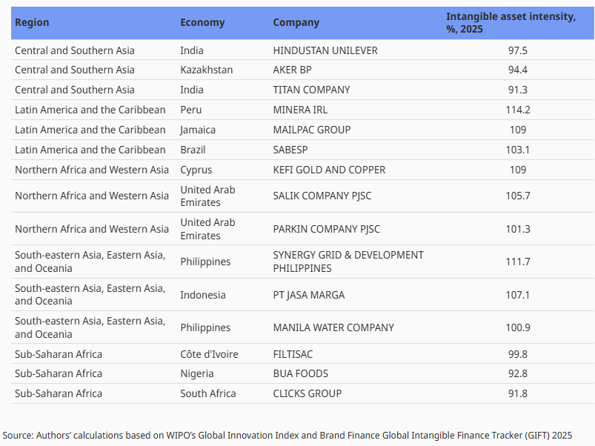595x446 pixels.
Task: Click the 91.8 intensity value
Action: (x=518, y=393)
